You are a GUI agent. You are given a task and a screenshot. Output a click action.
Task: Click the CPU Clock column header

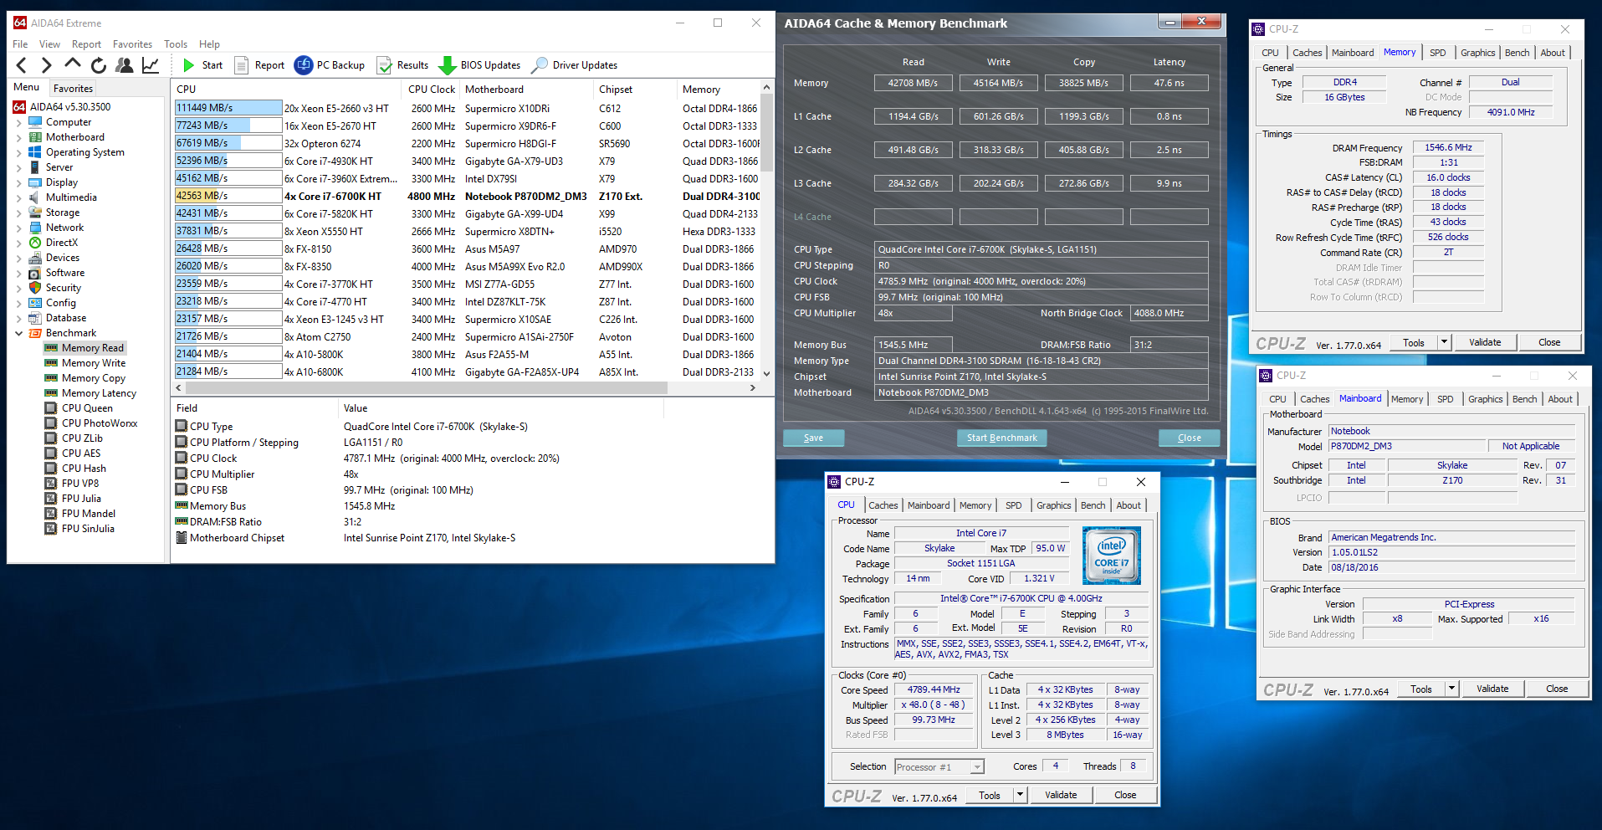(431, 90)
